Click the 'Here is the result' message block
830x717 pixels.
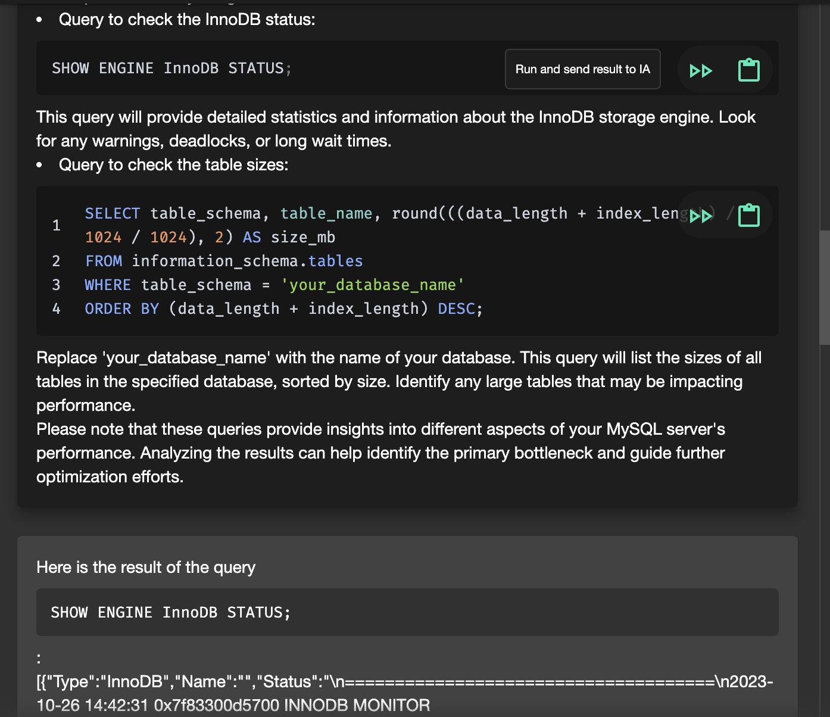(x=146, y=567)
